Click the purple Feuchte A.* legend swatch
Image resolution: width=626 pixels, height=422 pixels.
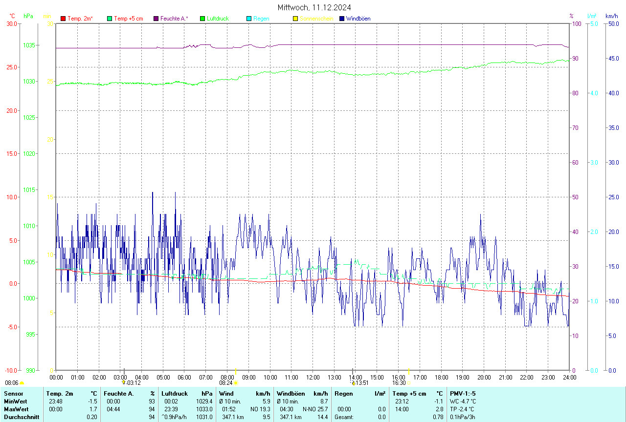coord(156,19)
